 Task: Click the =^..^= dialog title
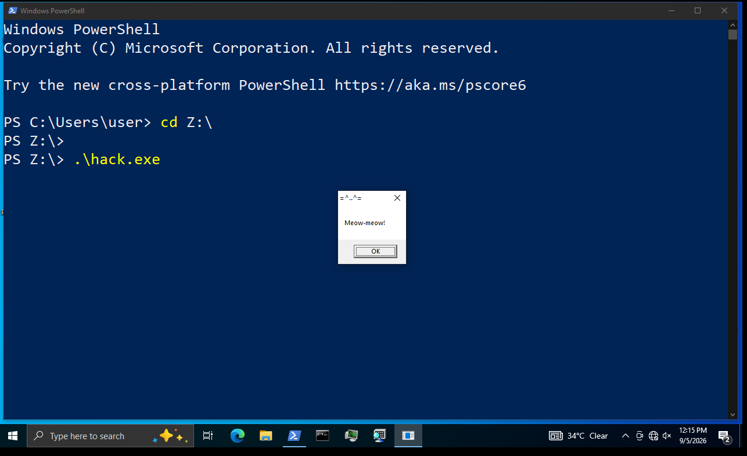tap(350, 198)
